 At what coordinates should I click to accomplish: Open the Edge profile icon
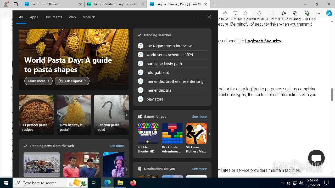6,4
